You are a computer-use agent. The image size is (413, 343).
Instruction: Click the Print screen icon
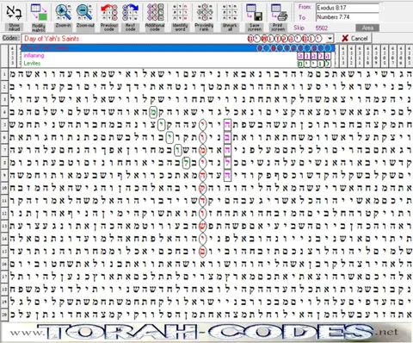click(x=279, y=12)
